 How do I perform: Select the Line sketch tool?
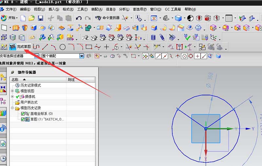[45, 47]
